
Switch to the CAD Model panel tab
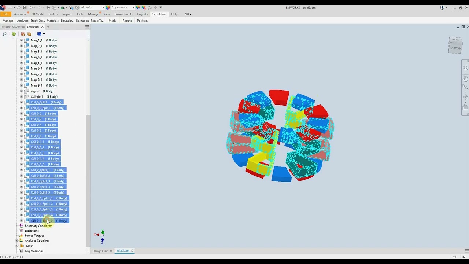19,27
